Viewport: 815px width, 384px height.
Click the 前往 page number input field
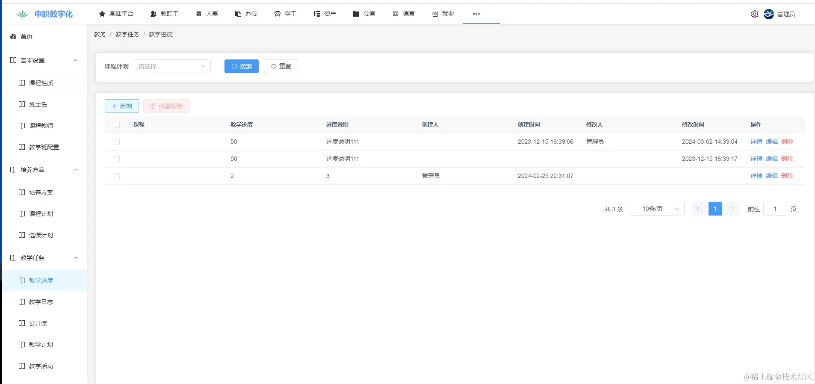coord(775,209)
